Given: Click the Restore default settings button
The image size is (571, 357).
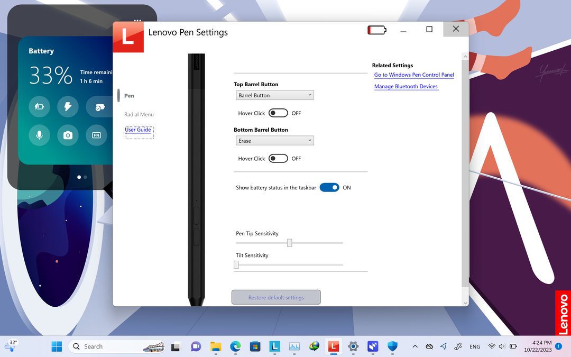Looking at the screenshot, I should [x=275, y=297].
